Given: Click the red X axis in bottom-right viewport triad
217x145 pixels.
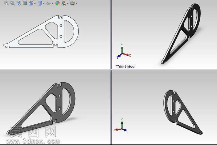Looking at the screenshot, I should 118,130.
